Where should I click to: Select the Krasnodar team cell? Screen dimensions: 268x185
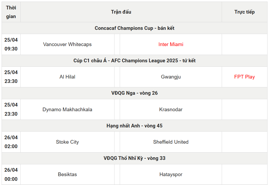tap(171, 110)
